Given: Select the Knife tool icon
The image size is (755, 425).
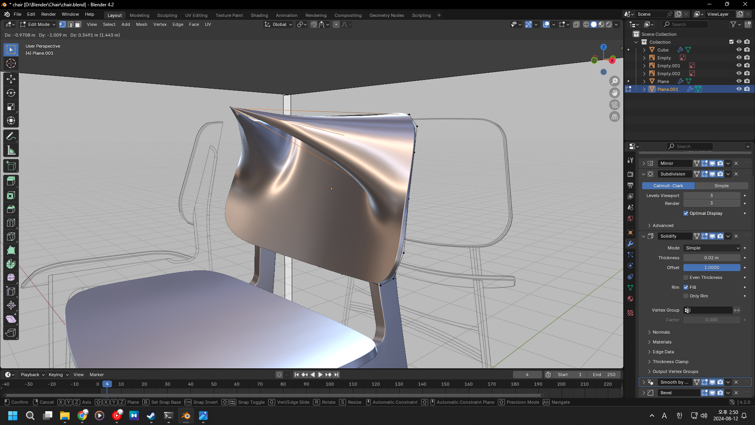Looking at the screenshot, I should [11, 237].
